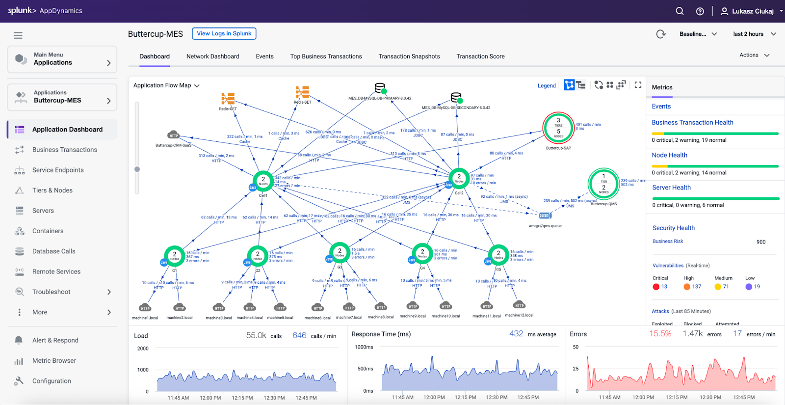Open the Lukasz Ciukaj user menu
The height and width of the screenshot is (405, 785).
pos(752,11)
